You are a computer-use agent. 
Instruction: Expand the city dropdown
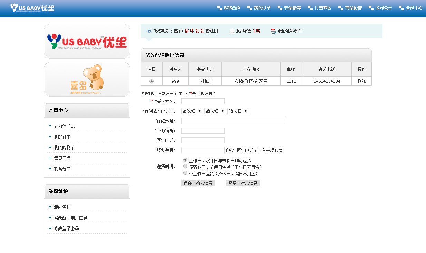tap(215, 111)
